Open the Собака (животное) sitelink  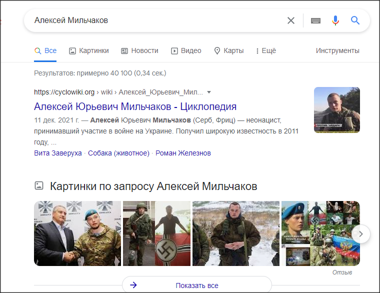coord(118,153)
